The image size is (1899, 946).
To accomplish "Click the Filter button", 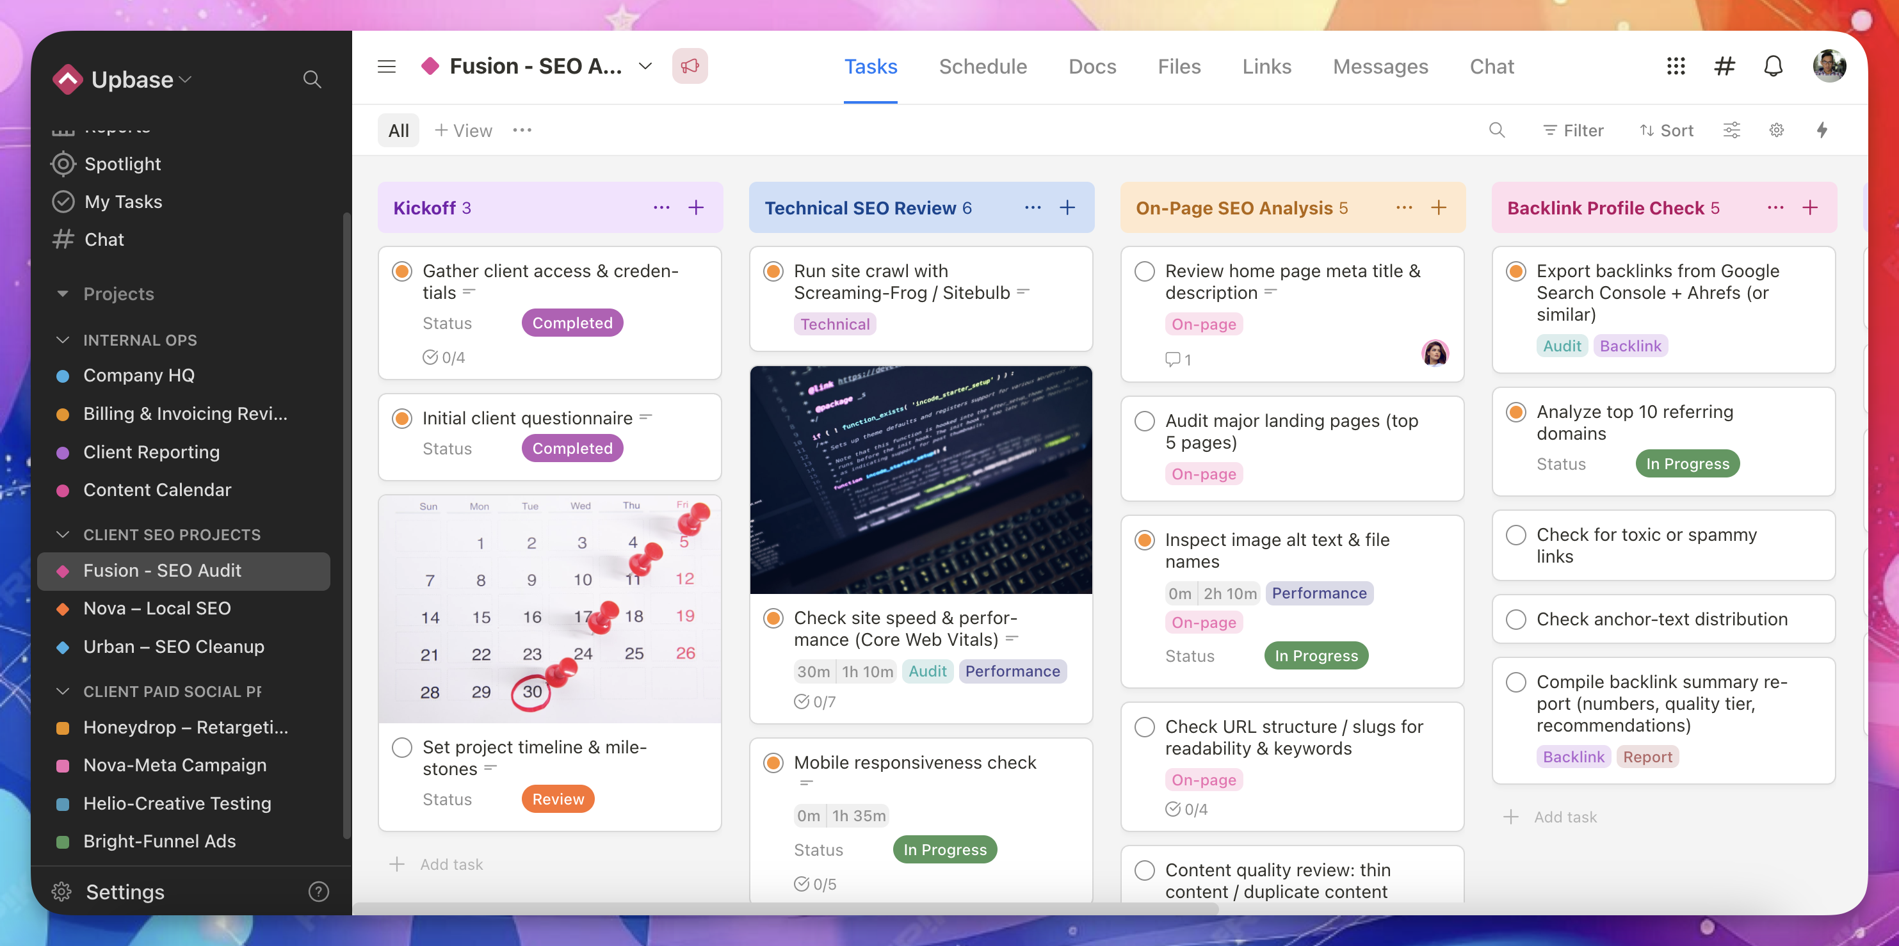I will 1573,131.
